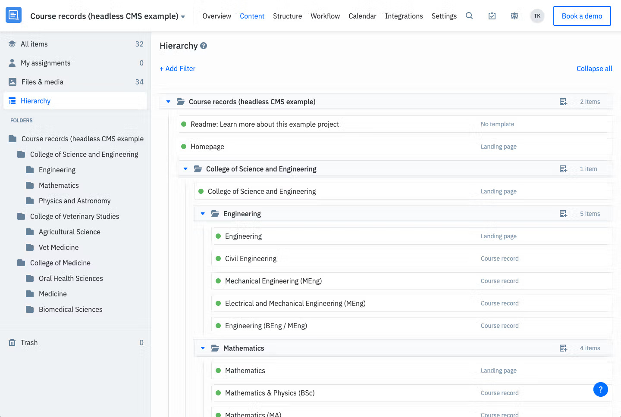
Task: Open Files & media using its image icon
Action: pyautogui.click(x=12, y=82)
